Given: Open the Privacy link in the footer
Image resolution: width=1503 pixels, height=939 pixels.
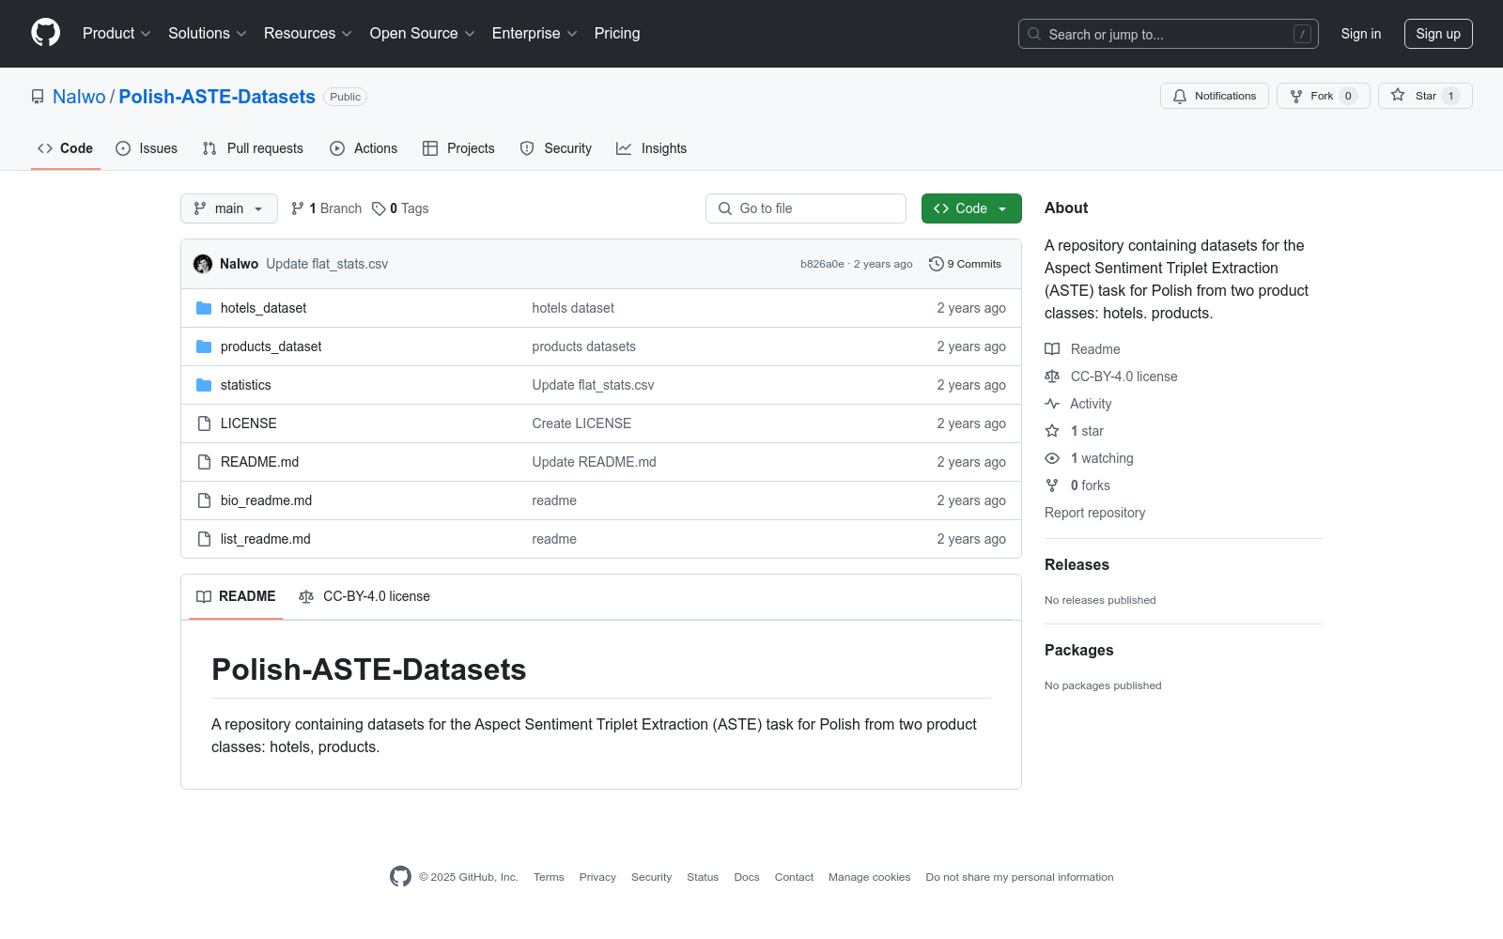Looking at the screenshot, I should click(597, 877).
